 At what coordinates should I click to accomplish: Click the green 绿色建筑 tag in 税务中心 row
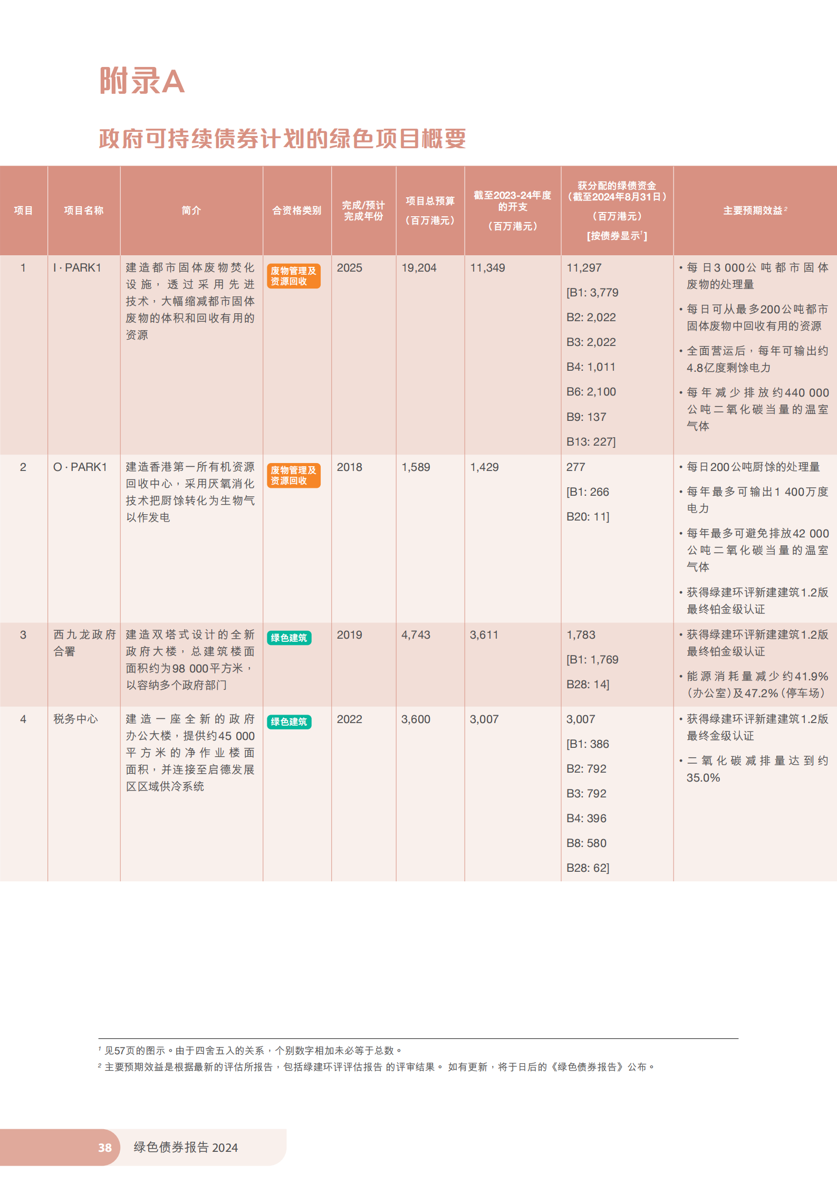(289, 721)
